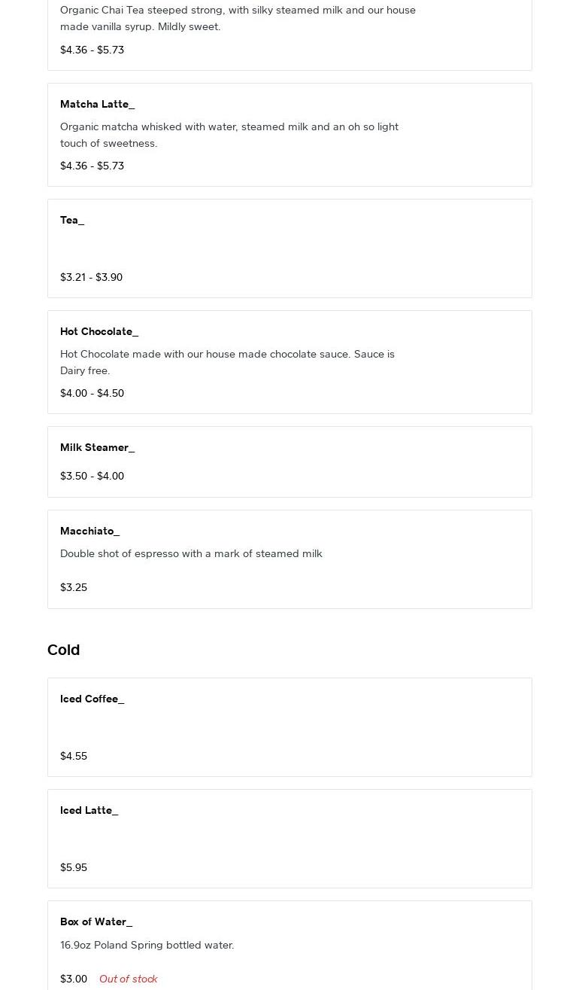Open the Box of Water item

tap(96, 921)
